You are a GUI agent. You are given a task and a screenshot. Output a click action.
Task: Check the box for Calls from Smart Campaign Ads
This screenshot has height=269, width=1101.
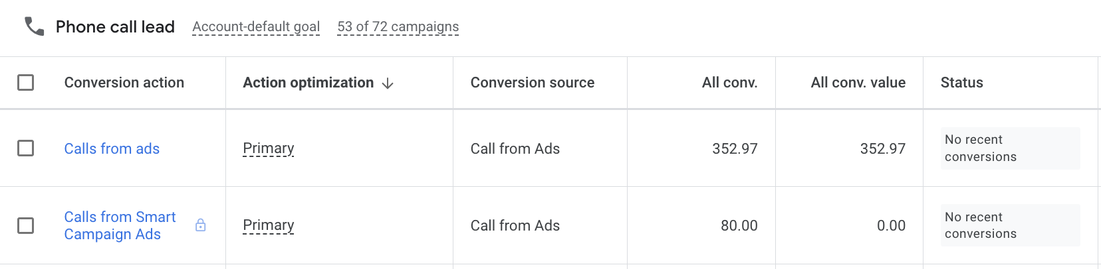[26, 225]
